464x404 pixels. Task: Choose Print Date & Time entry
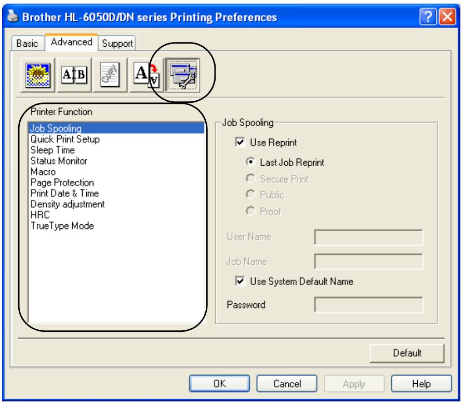coord(116,193)
